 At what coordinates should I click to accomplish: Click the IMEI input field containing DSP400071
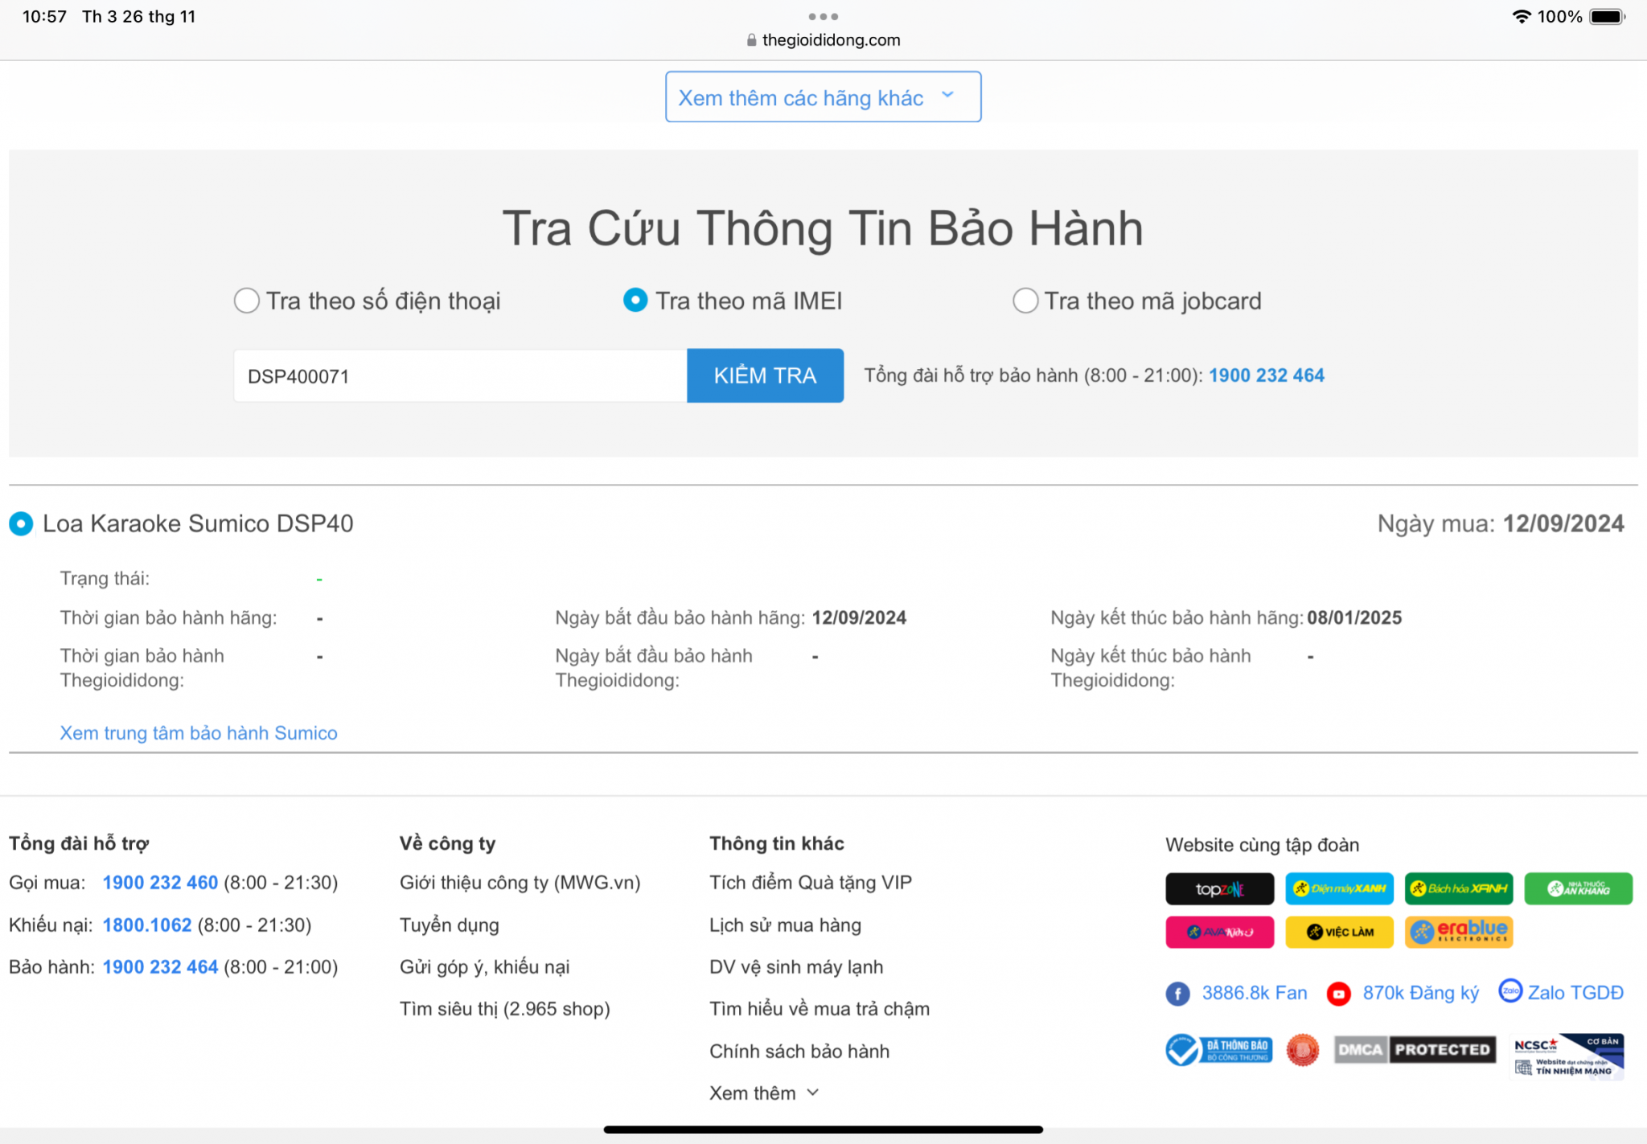(459, 375)
